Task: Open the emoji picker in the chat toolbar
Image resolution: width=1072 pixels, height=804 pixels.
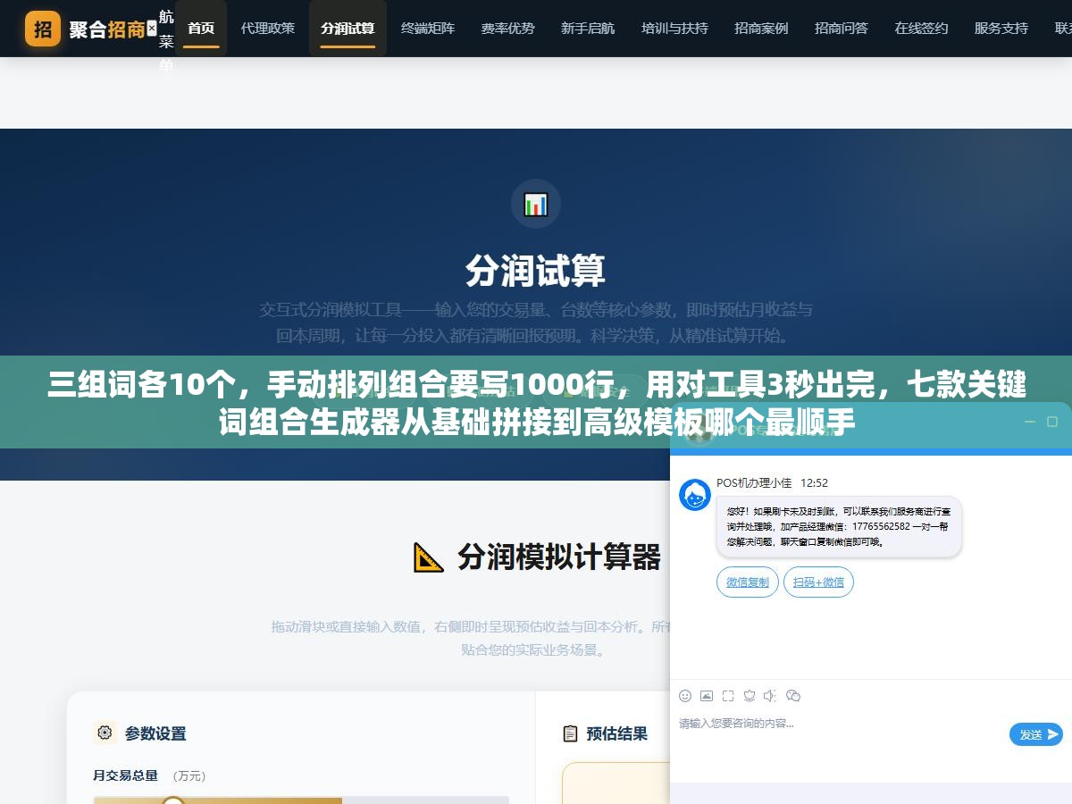Action: [685, 695]
